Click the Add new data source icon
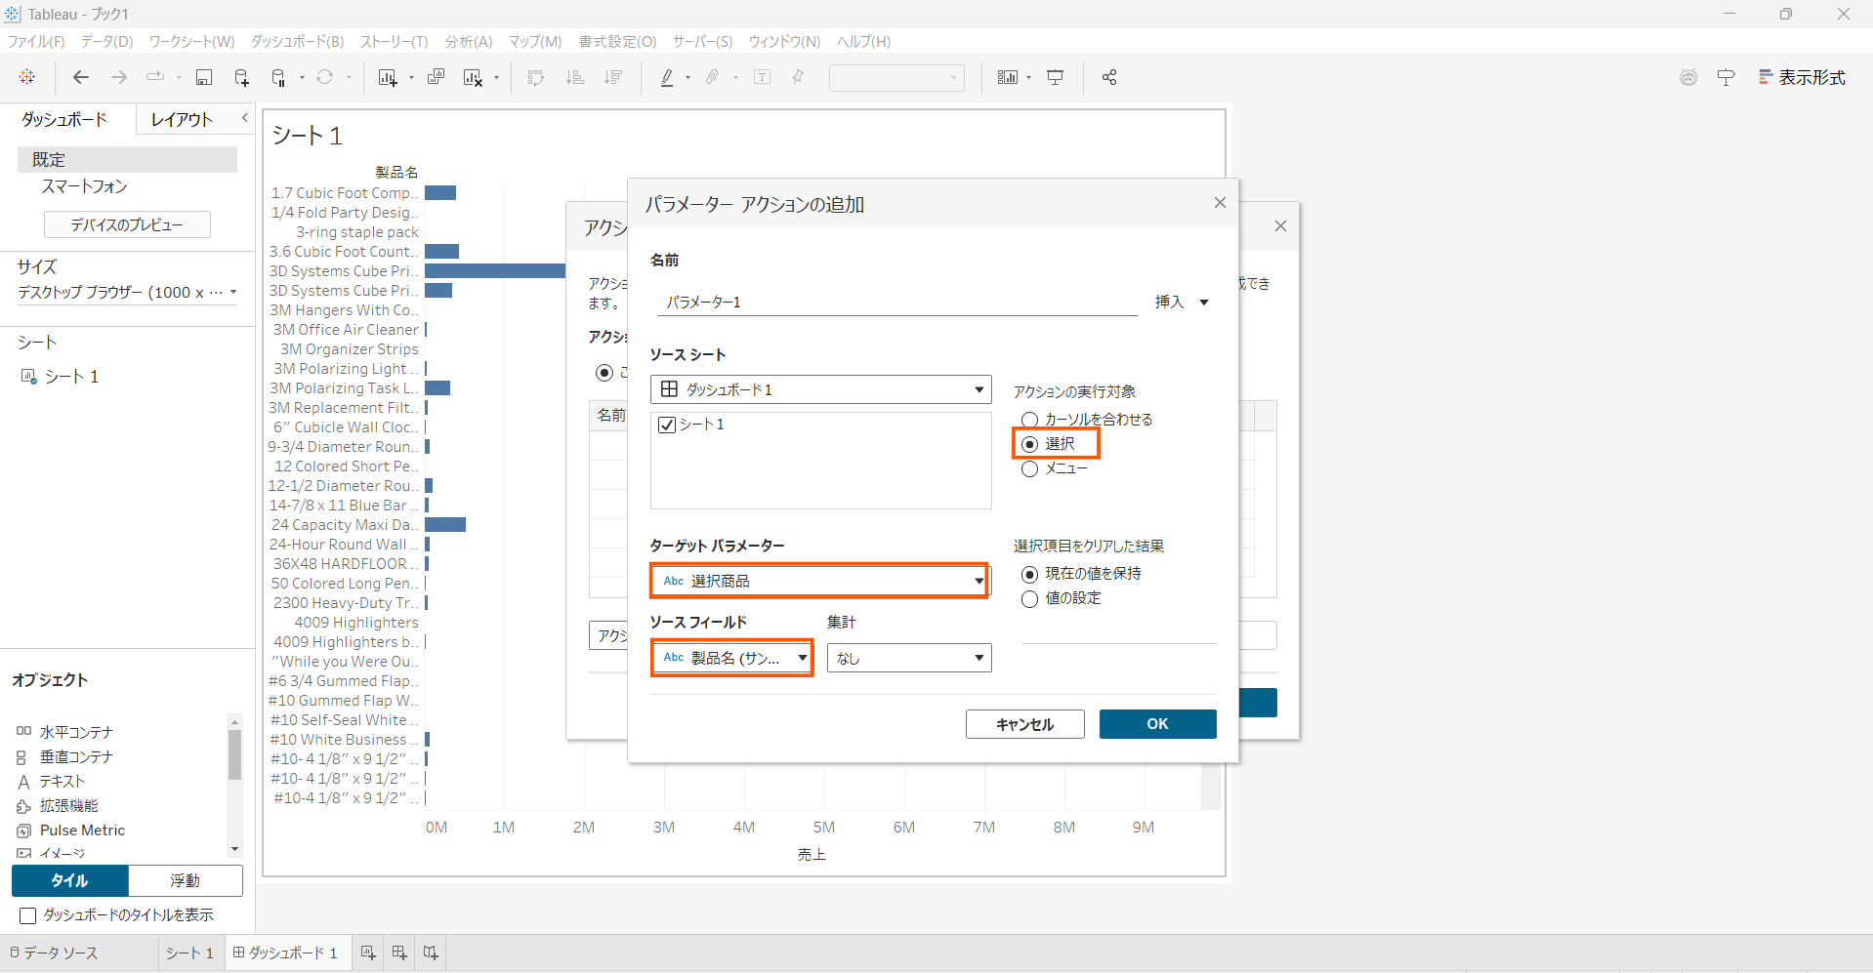The height and width of the screenshot is (973, 1873). 241,77
